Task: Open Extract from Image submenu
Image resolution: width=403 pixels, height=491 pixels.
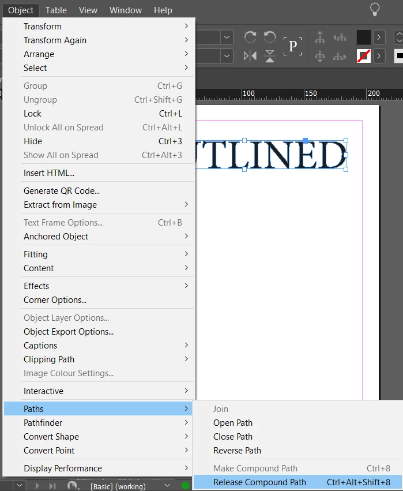Action: (x=99, y=204)
